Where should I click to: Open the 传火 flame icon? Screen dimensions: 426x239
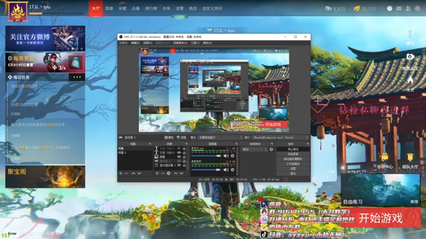click(410, 80)
